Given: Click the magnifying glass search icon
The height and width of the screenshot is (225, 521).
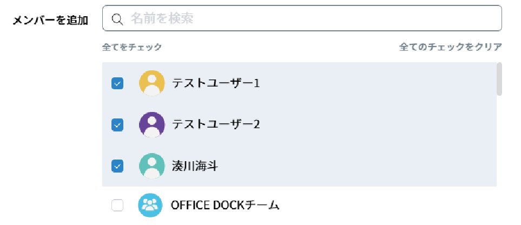Looking at the screenshot, I should [117, 19].
